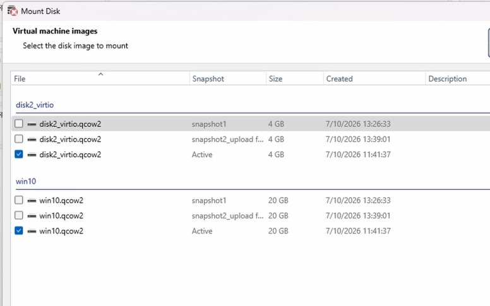Click Active cell in disk2_virtio group
The image size is (490, 306).
202,155
